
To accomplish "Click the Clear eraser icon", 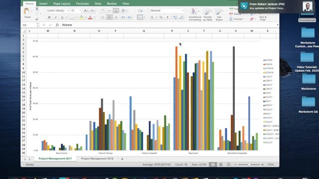I will (x=252, y=19).
